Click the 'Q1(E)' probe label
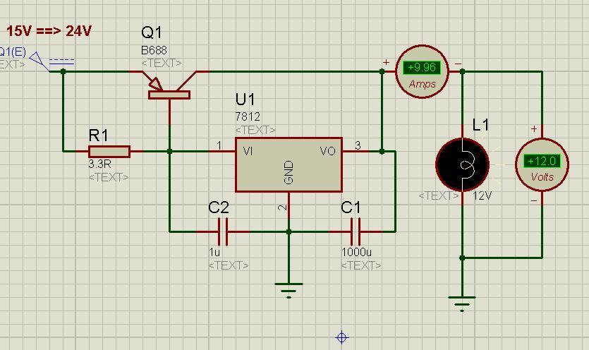 (x=13, y=52)
